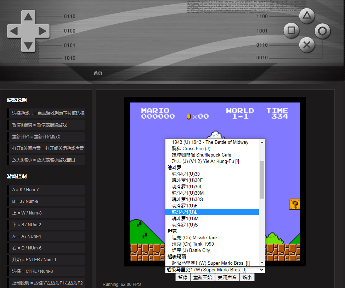This screenshot has height=288, width=345.
Task: Choose 坦克 (Ch) Tank 1990
Action: tap(212, 244)
